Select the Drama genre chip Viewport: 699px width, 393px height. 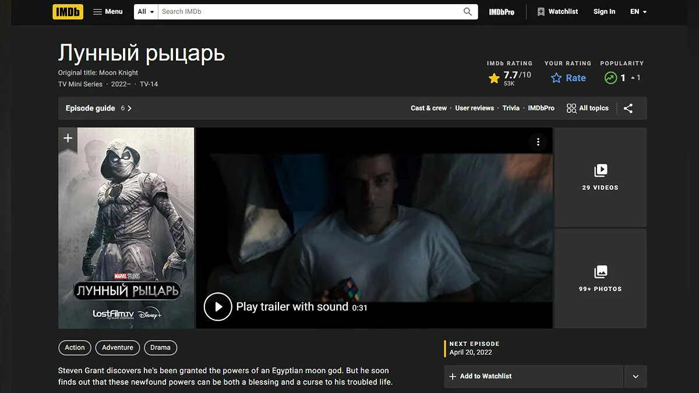coord(160,348)
